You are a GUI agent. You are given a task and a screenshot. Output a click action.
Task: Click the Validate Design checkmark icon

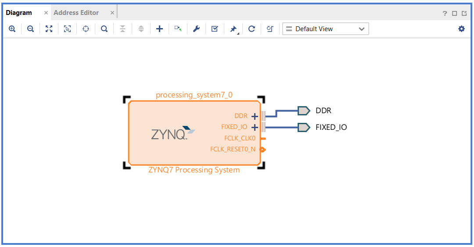[x=215, y=29]
